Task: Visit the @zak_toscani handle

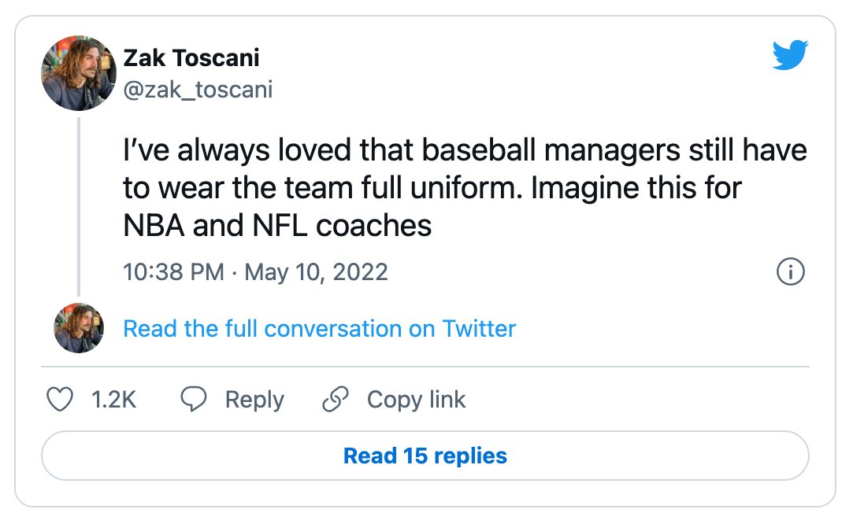Action: [x=198, y=90]
